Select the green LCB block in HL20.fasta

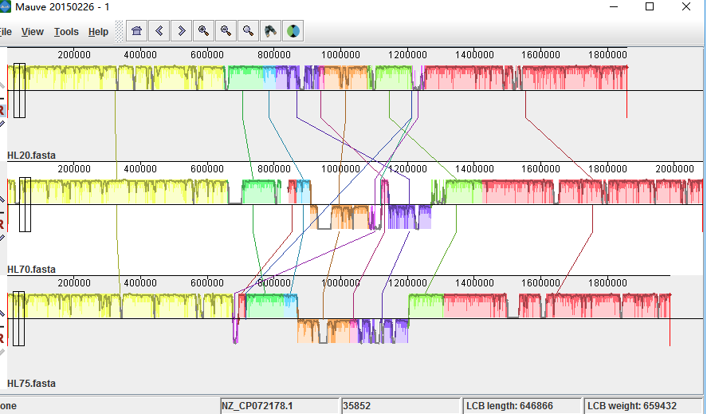[245, 78]
